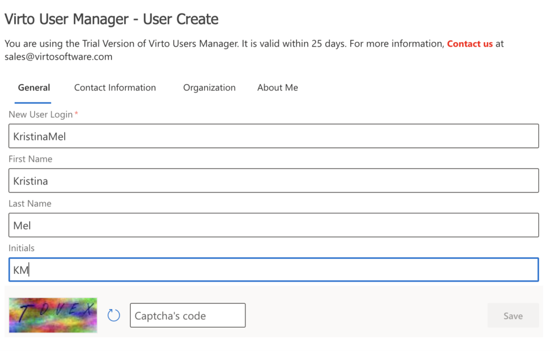Click the 'KM' text in Initials field
The height and width of the screenshot is (351, 556).
[20, 269]
